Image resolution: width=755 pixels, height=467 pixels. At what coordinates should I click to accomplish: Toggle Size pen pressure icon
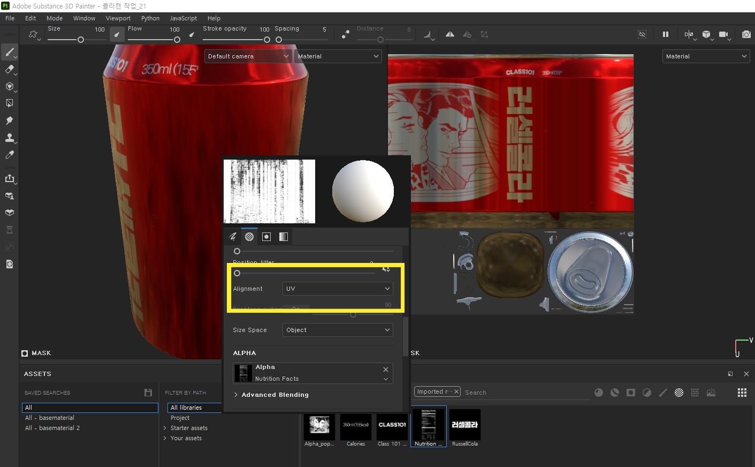pos(117,34)
